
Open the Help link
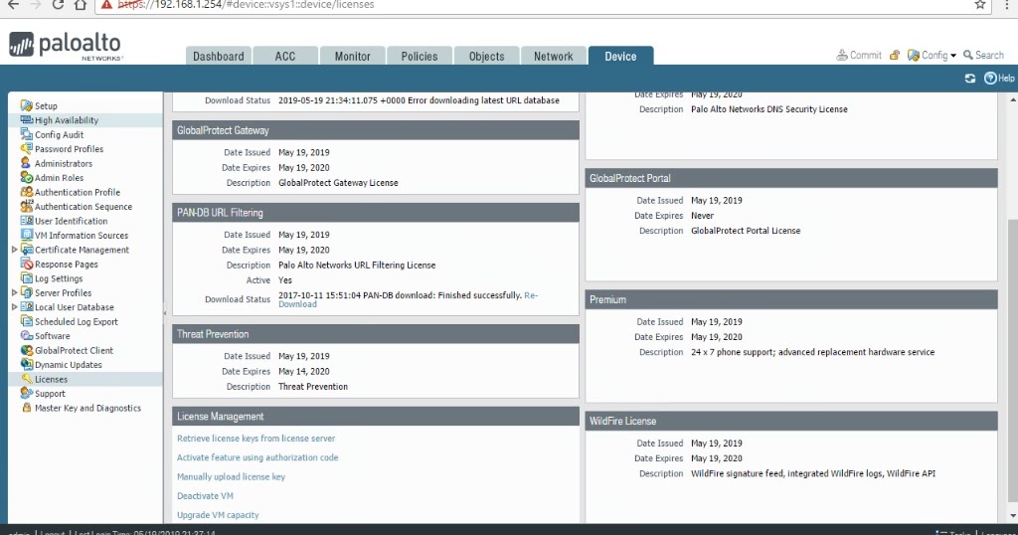tap(999, 78)
